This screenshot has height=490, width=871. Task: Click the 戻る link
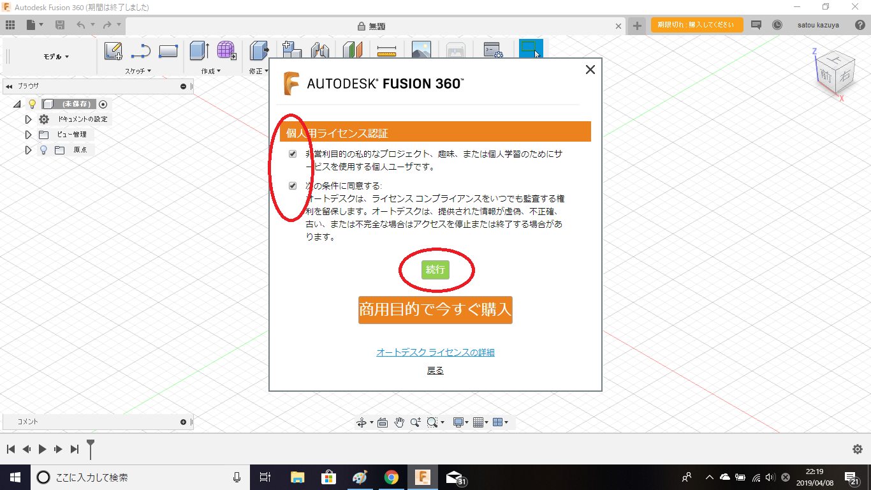coord(435,370)
